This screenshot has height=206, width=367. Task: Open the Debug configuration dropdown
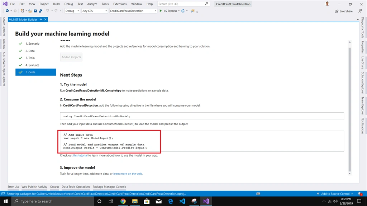point(72,11)
